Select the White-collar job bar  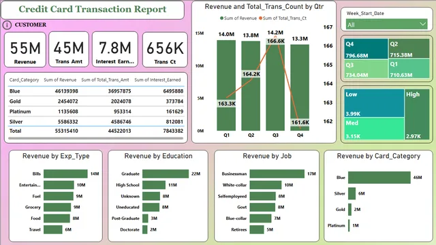click(x=266, y=185)
